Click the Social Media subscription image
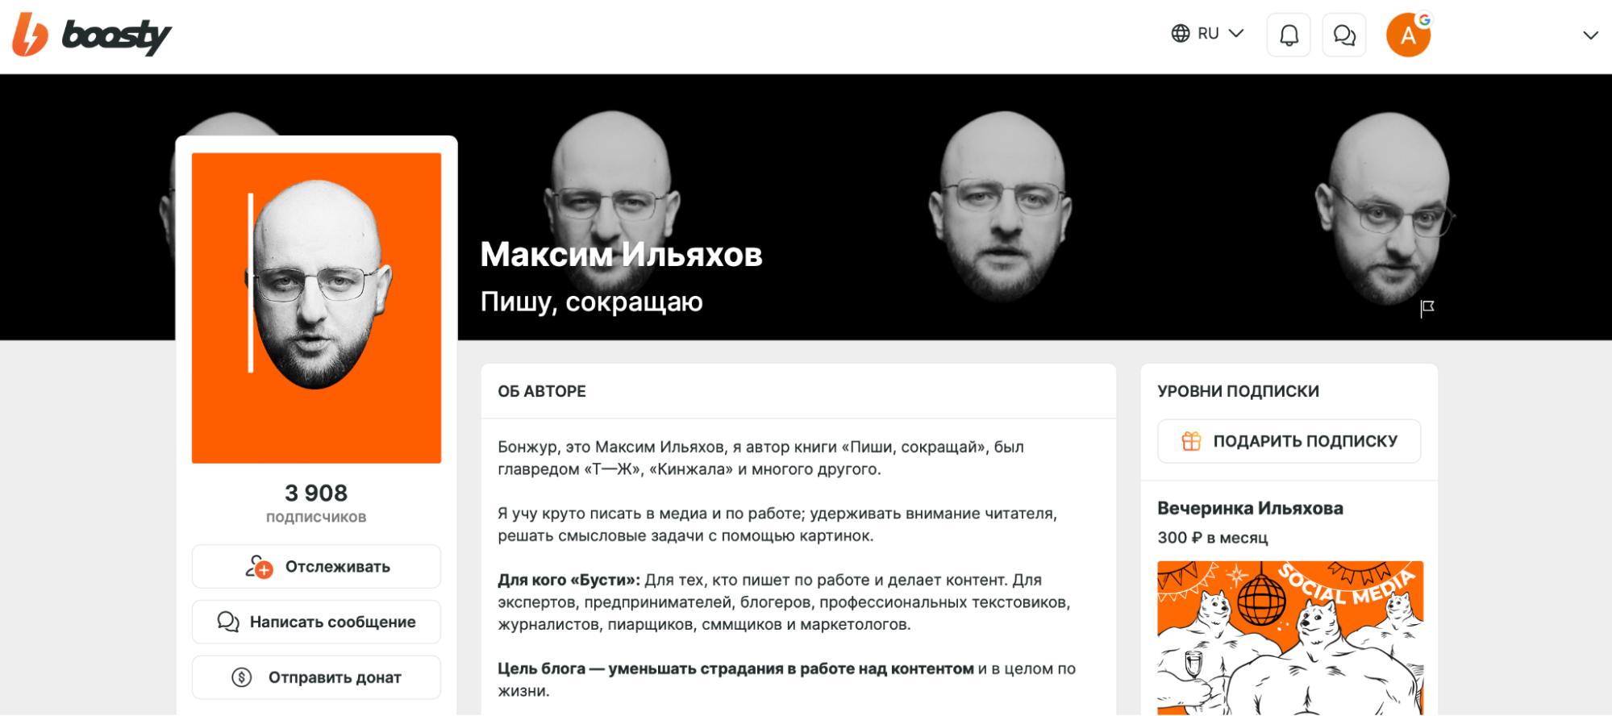 pyautogui.click(x=1290, y=638)
